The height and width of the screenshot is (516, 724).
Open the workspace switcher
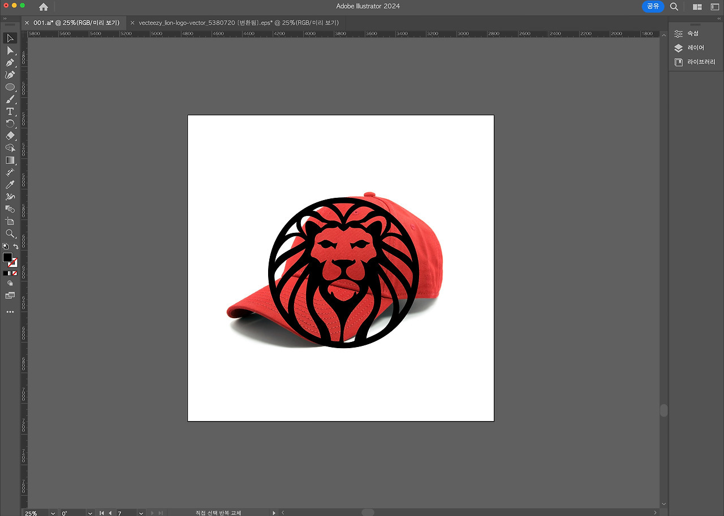tap(714, 7)
